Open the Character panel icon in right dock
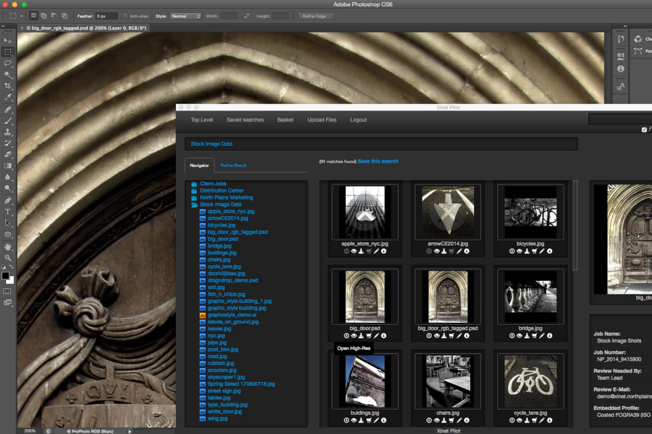 click(621, 86)
